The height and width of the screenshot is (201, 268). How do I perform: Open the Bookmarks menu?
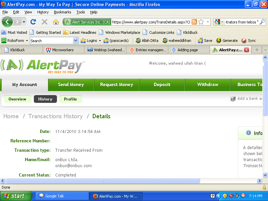pos(63,12)
